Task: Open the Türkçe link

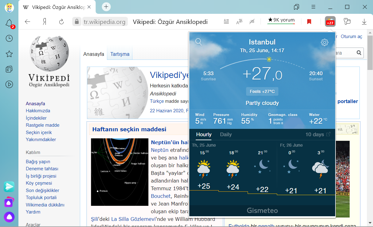Action: [157, 101]
